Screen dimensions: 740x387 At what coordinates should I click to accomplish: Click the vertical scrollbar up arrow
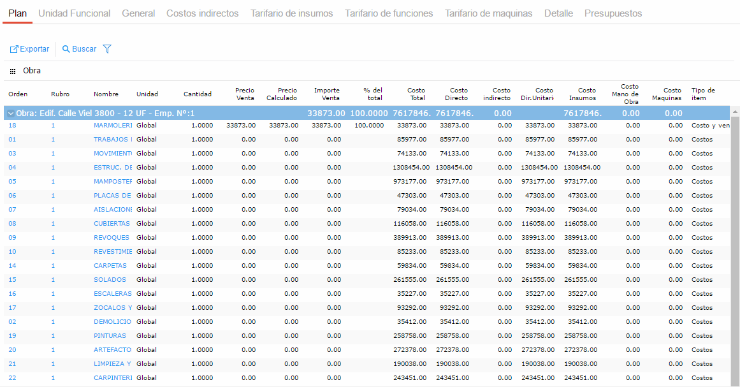pyautogui.click(x=735, y=112)
